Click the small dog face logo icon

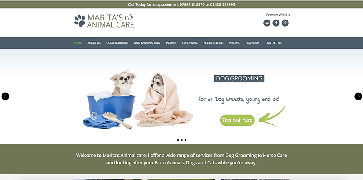[129, 17]
